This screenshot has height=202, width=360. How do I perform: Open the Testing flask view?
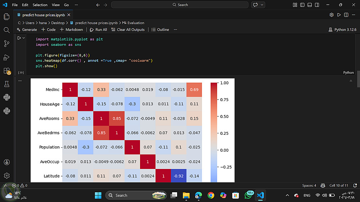(6, 84)
